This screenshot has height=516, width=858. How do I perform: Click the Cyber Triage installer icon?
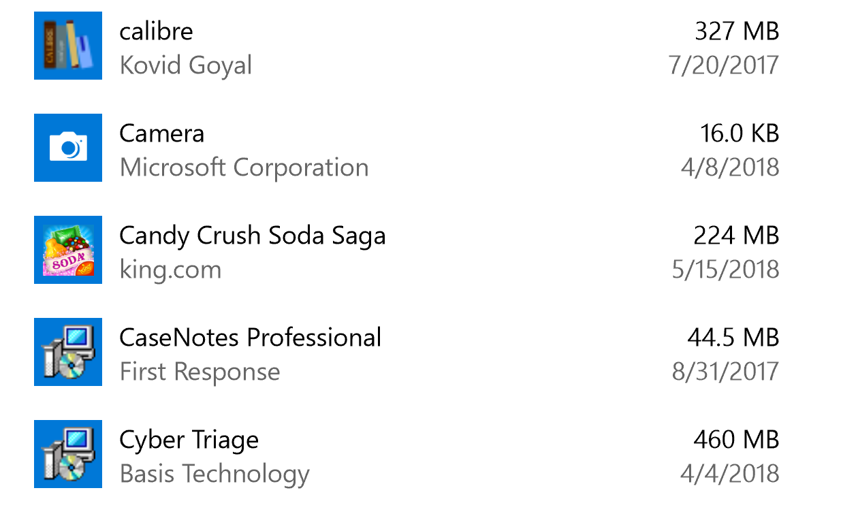tap(68, 454)
